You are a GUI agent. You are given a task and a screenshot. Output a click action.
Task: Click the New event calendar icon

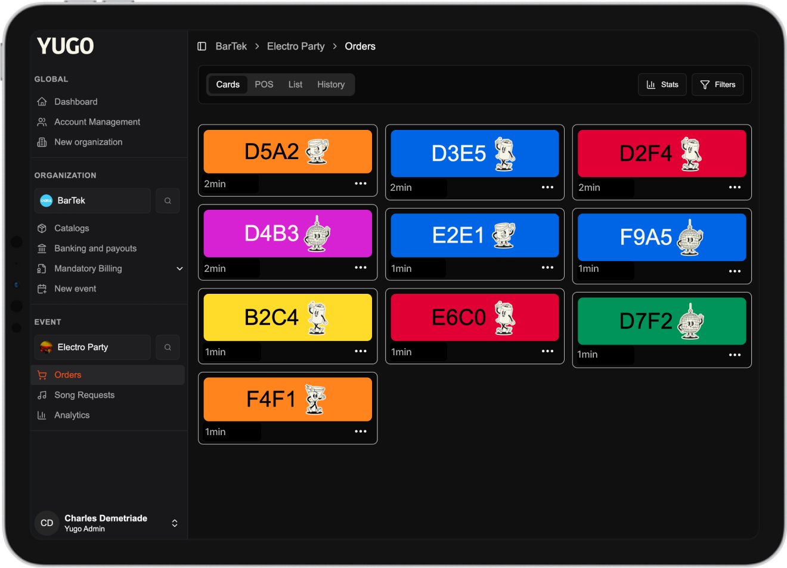pyautogui.click(x=42, y=289)
